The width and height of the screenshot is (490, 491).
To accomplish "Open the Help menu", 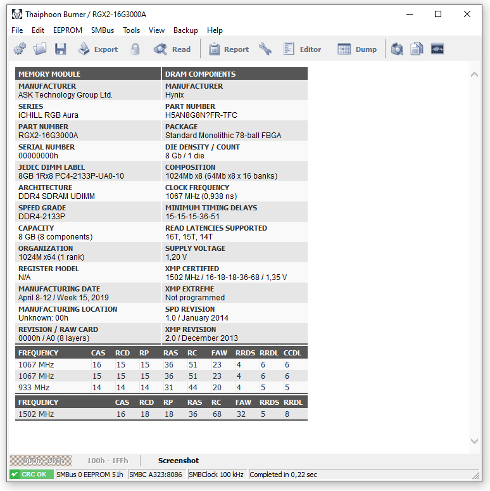I will pyautogui.click(x=215, y=30).
